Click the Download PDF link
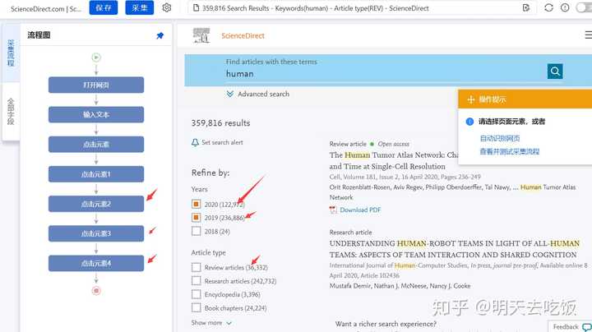The image size is (592, 332). pos(360,210)
